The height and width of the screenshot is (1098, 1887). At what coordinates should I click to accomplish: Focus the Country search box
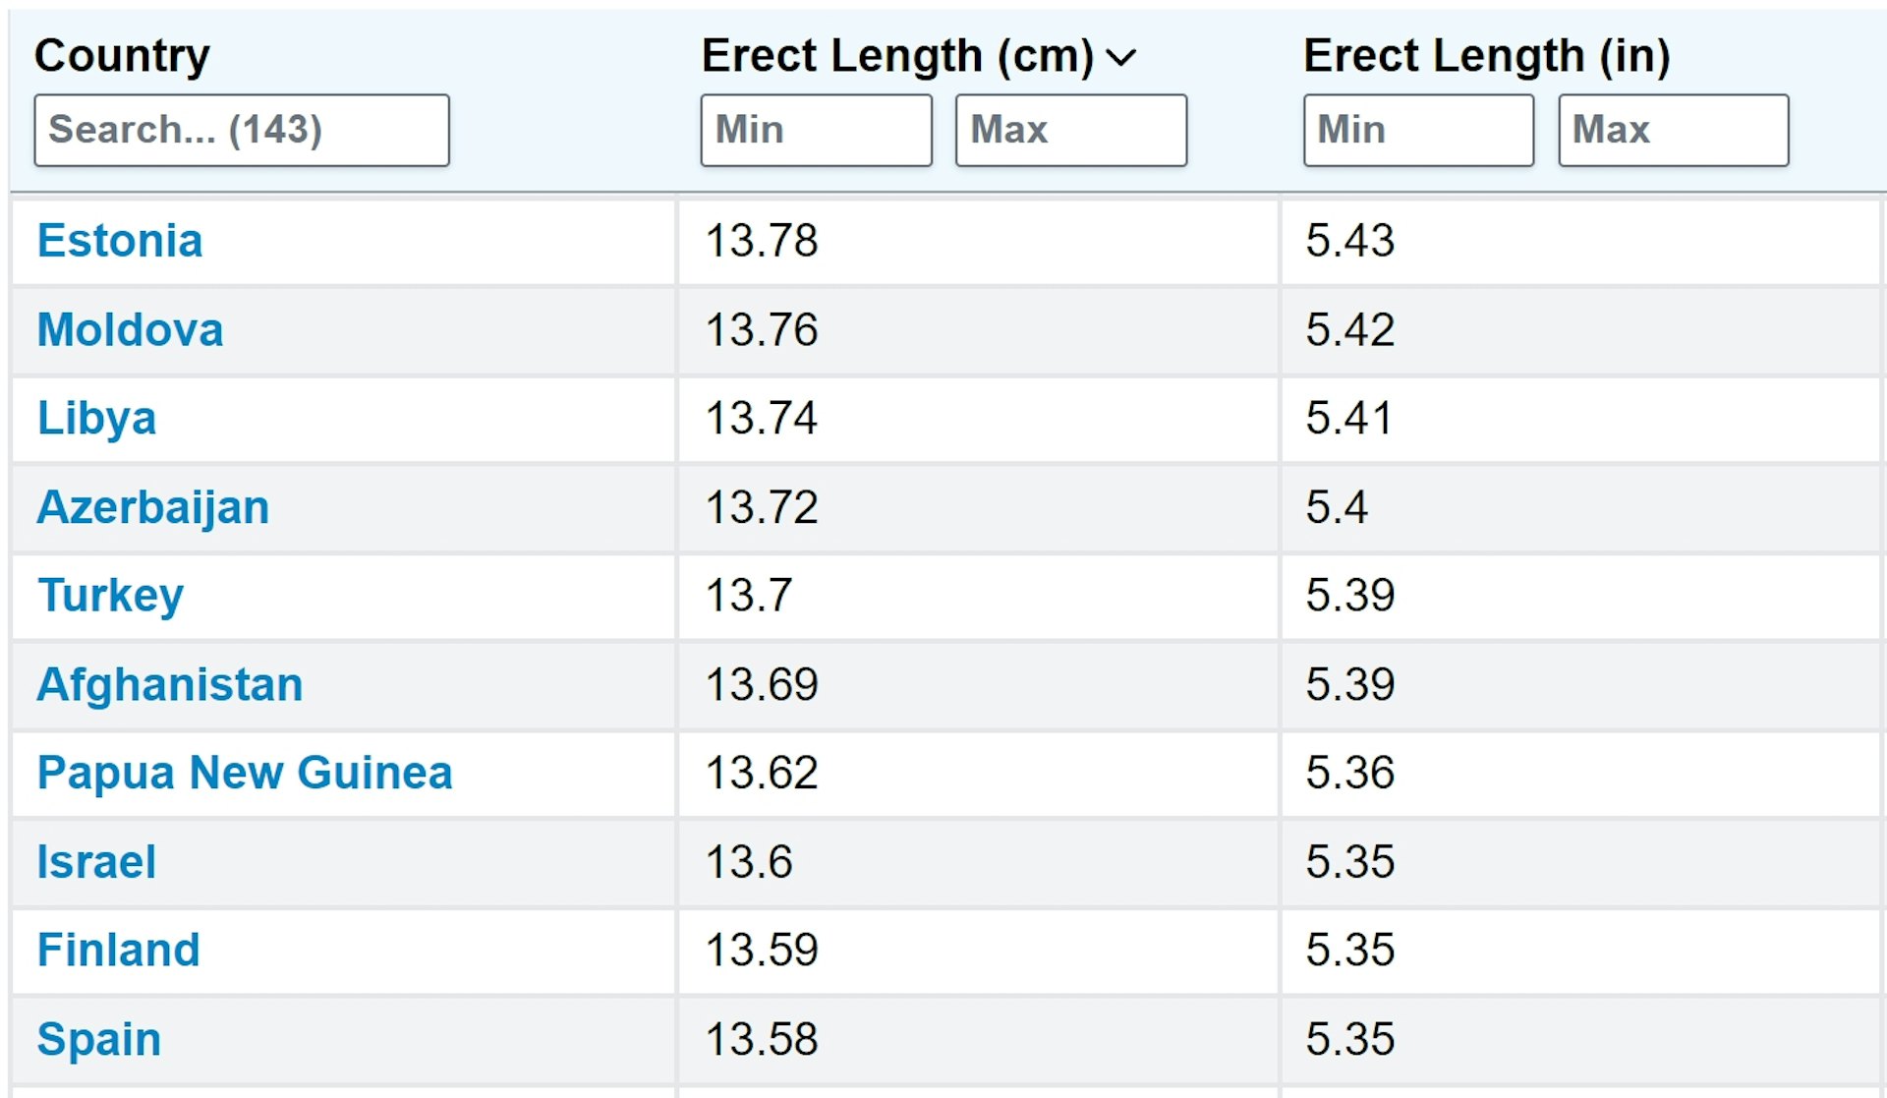point(242,130)
